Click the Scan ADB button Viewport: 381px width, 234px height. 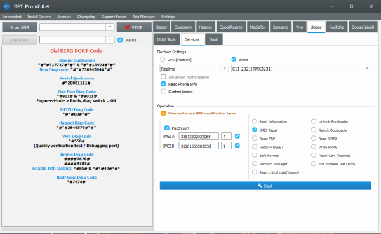coord(20,27)
